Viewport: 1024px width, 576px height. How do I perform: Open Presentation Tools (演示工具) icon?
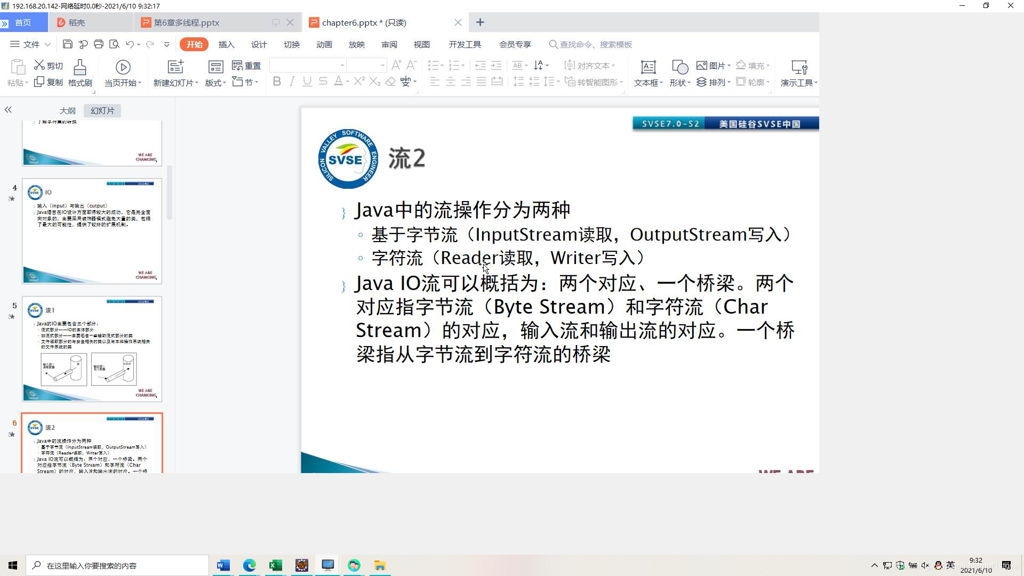[799, 67]
